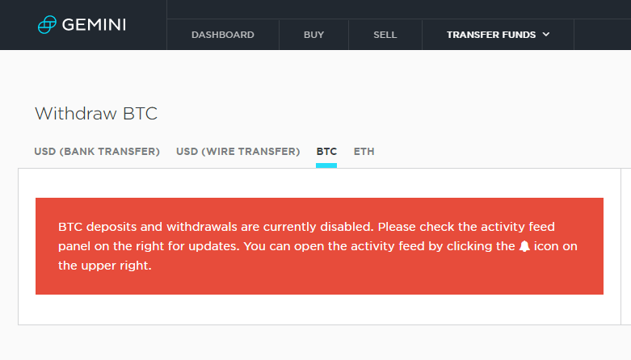Click the white panel area below the red alert
This screenshot has width=631, height=360.
319,309
